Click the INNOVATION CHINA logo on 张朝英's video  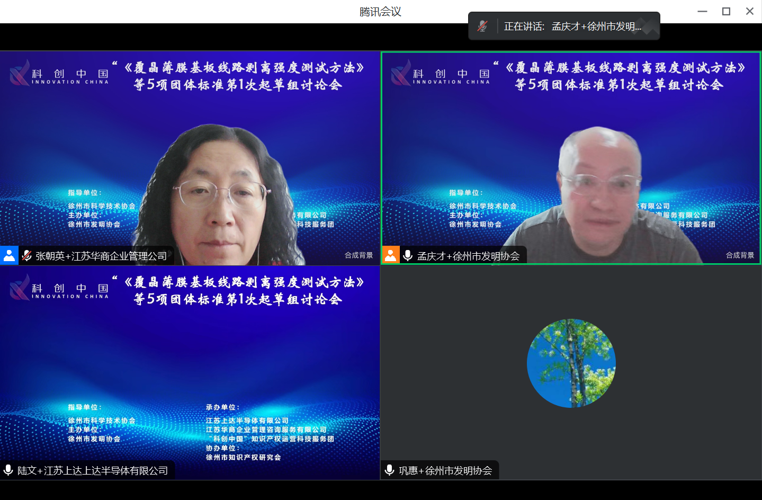tap(58, 74)
